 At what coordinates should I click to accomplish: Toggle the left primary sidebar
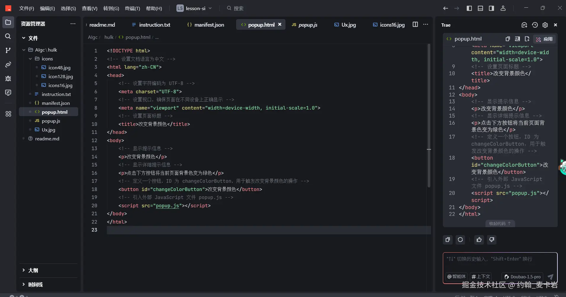pos(469,8)
